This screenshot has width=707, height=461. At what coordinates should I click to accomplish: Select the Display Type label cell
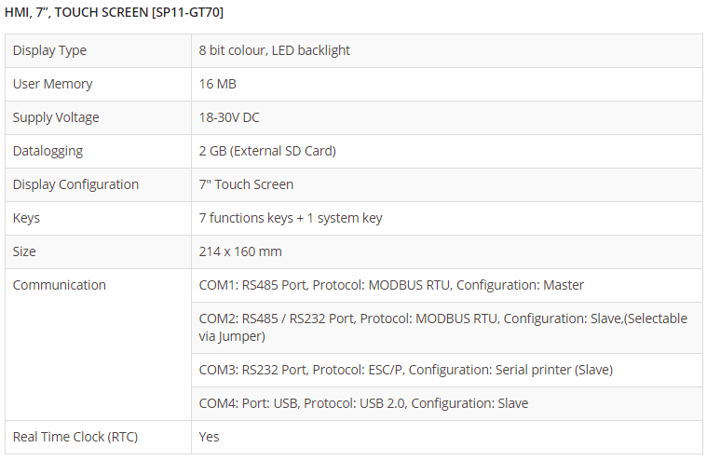click(49, 50)
